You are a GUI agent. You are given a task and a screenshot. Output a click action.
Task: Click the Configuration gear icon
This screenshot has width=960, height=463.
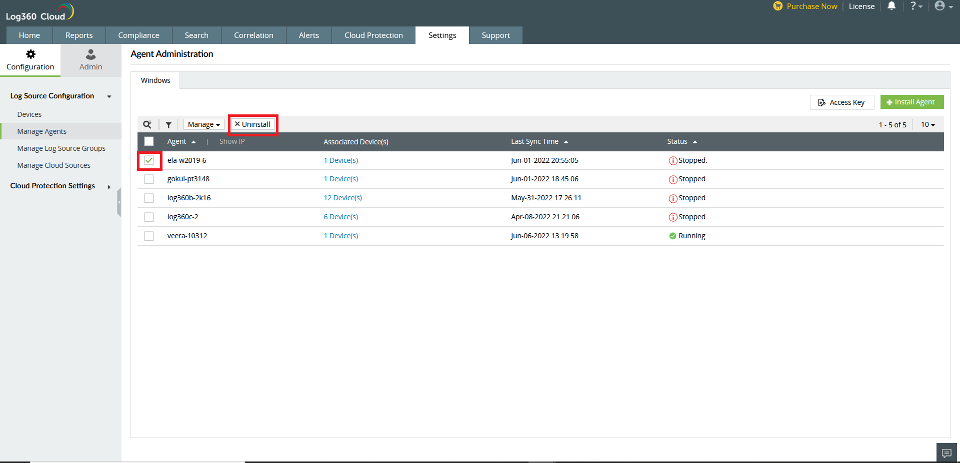(30, 54)
